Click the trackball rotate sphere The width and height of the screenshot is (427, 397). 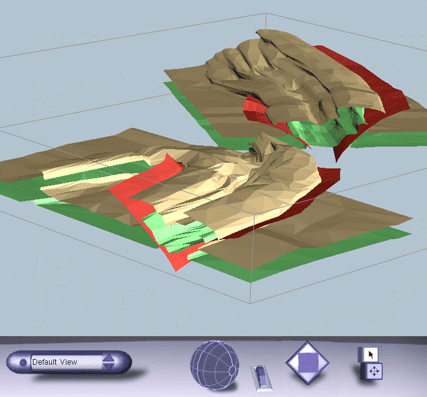point(215,365)
